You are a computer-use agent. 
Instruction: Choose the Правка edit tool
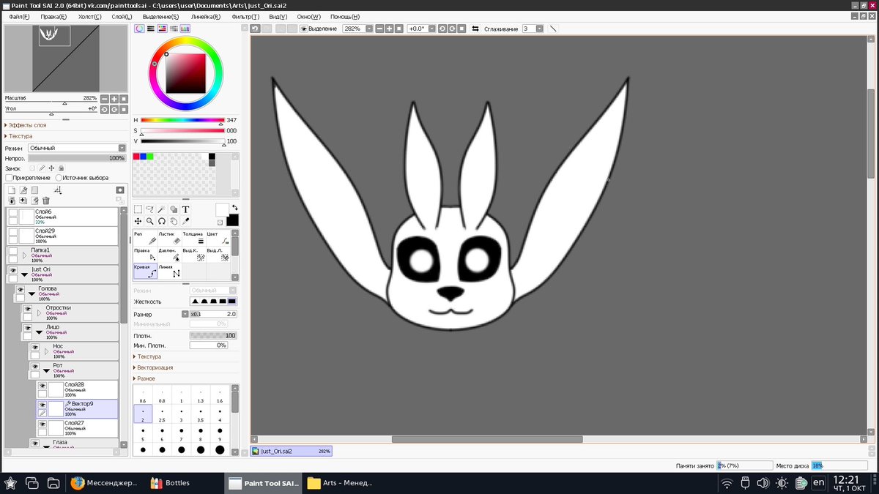pos(145,255)
